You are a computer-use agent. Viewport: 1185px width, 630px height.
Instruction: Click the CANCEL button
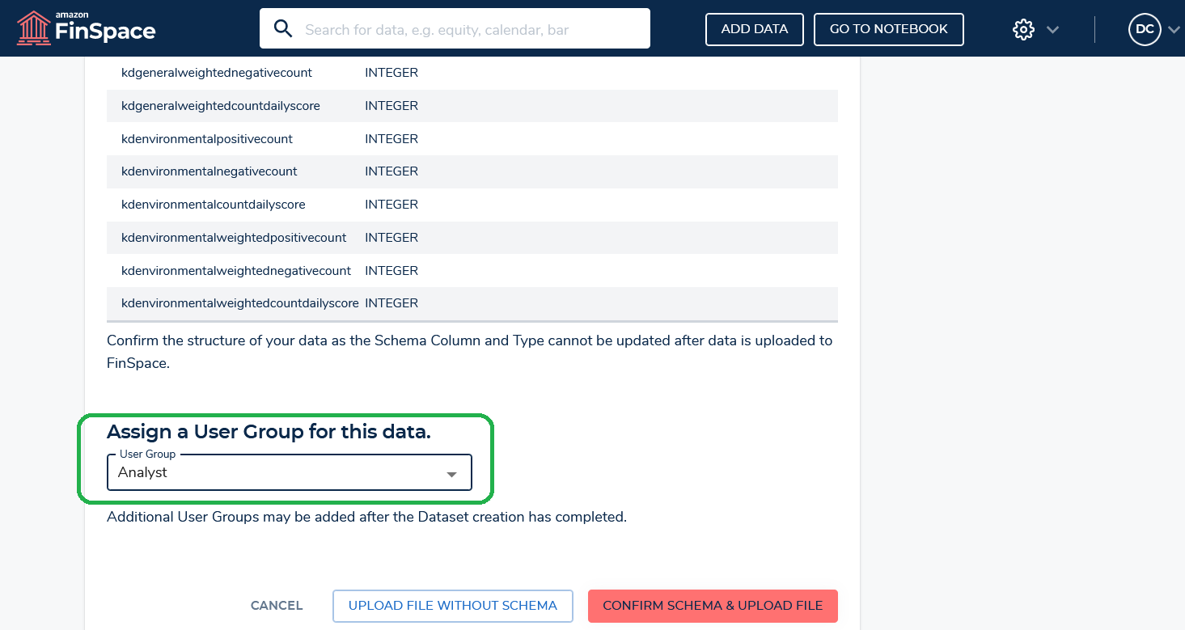coord(277,606)
